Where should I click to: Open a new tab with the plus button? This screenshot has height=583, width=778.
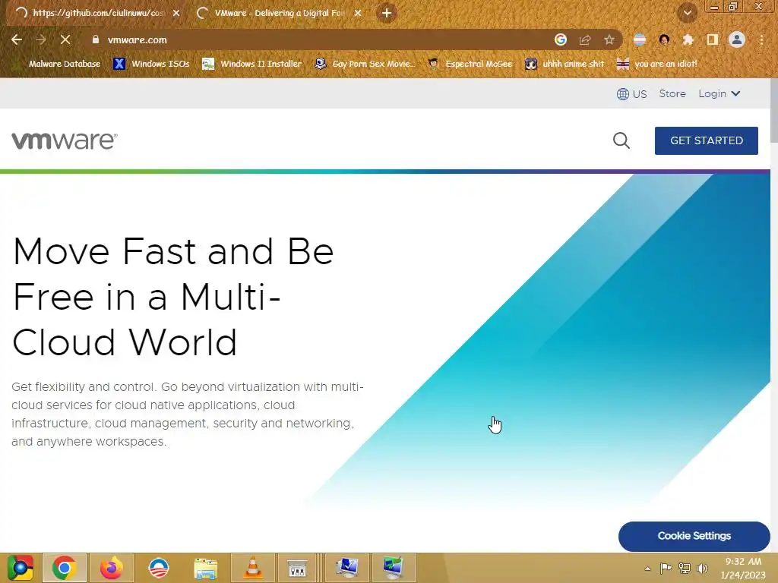tap(387, 13)
